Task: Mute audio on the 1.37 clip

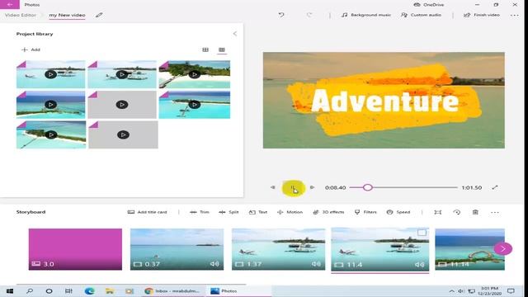Action: coord(316,264)
